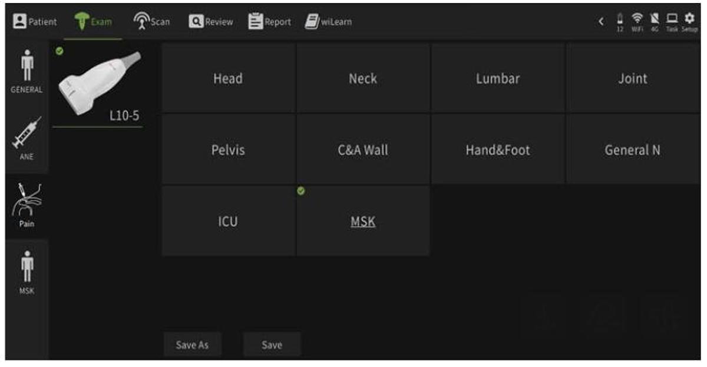The height and width of the screenshot is (367, 707).
Task: Choose the Pain category icon
Action: tap(27, 206)
